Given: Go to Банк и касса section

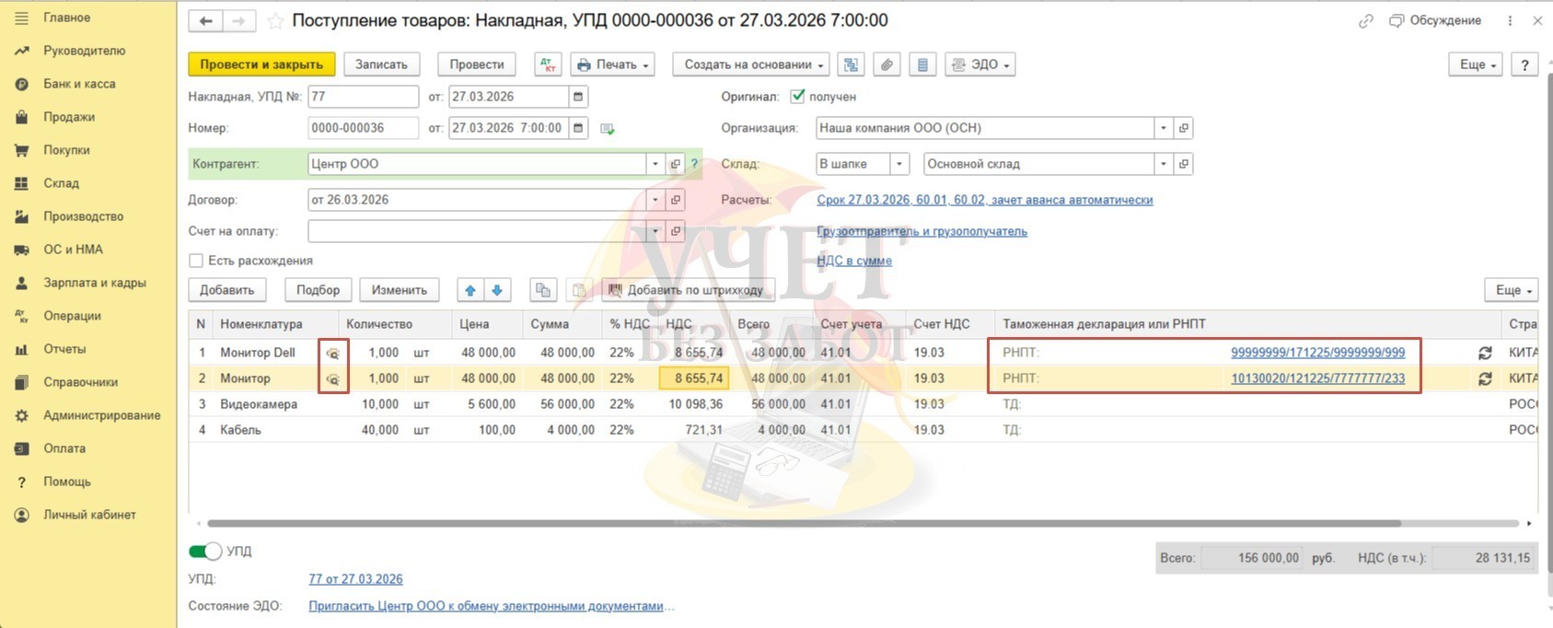Looking at the screenshot, I should 79,84.
